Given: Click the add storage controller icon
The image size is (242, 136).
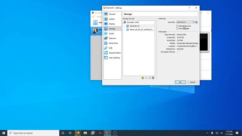Looking at the screenshot, I should pos(143,78).
